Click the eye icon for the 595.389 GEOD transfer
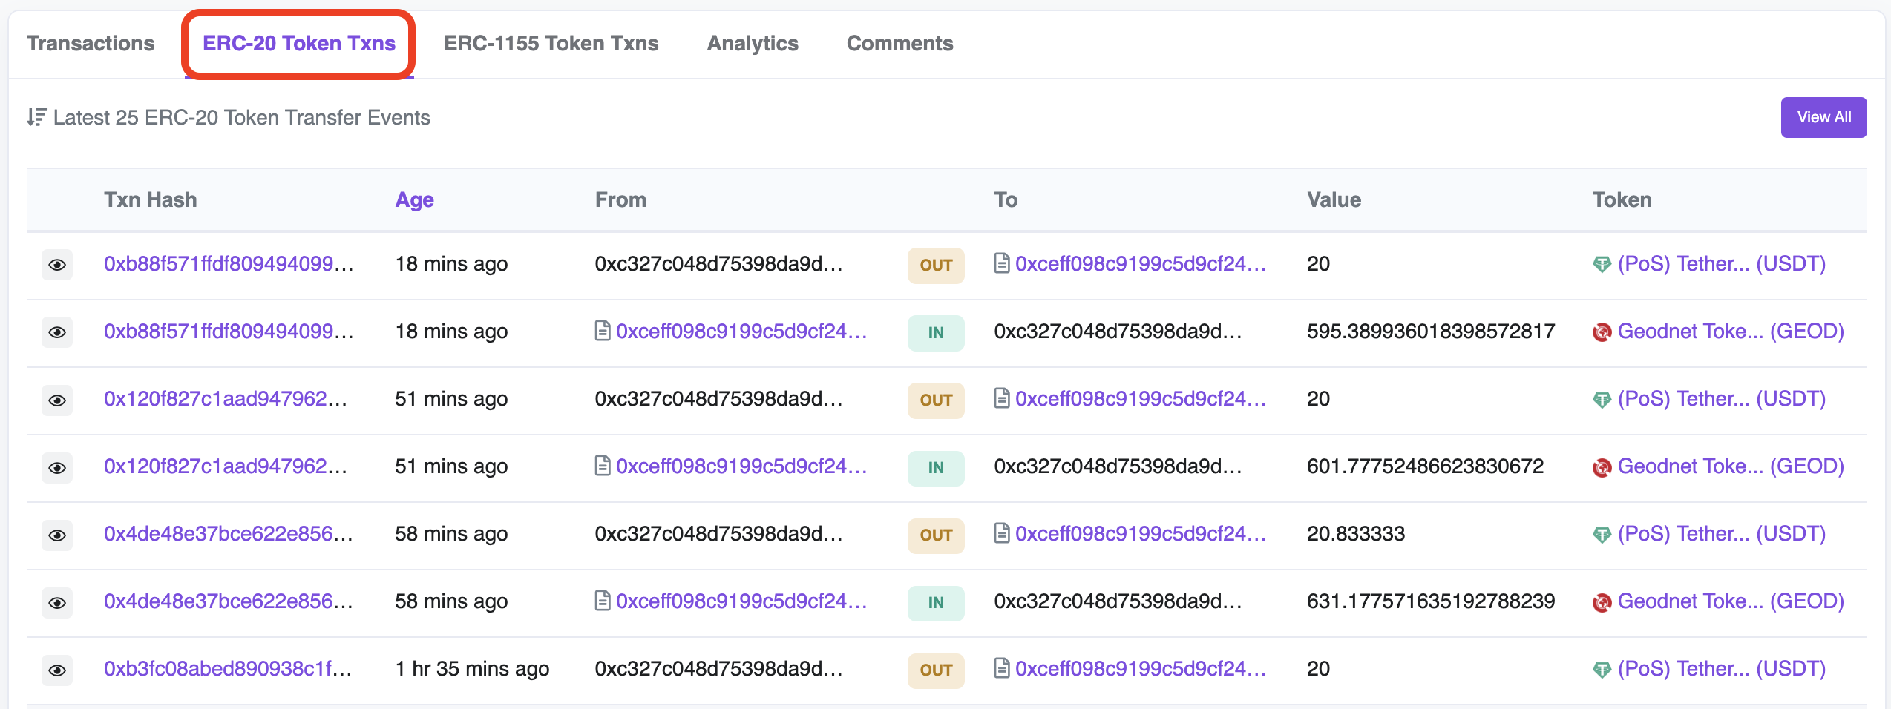This screenshot has width=1891, height=709. pos(57,332)
